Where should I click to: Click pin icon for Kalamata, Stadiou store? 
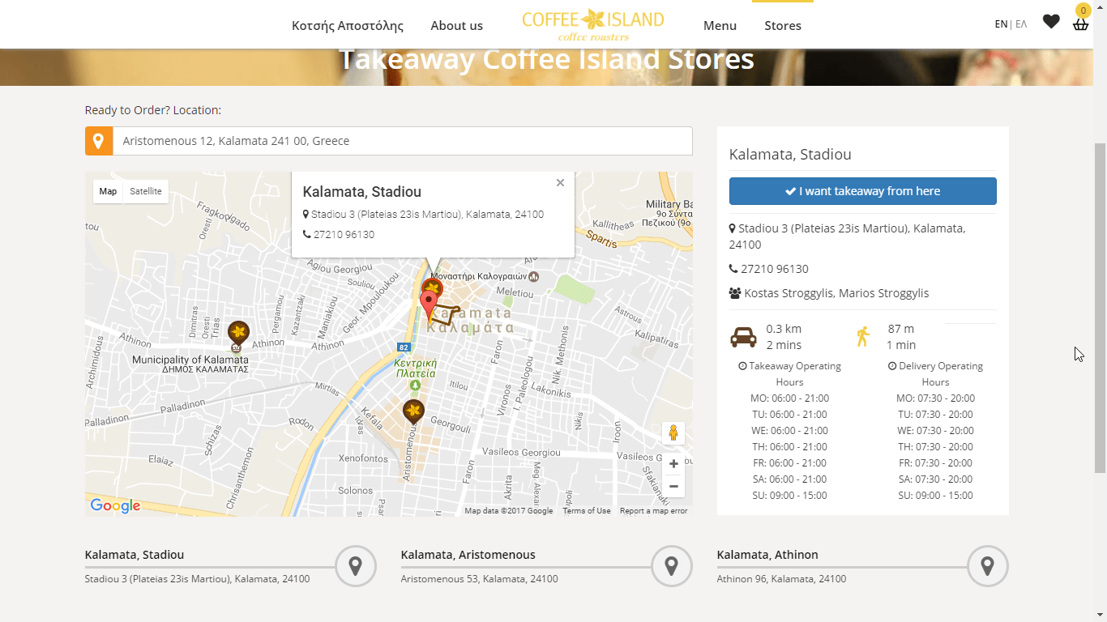(355, 565)
